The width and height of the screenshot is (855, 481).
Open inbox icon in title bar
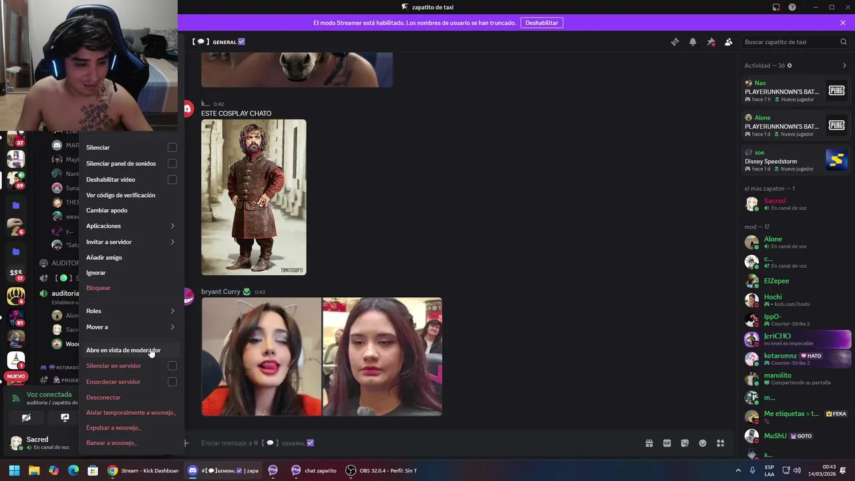[776, 7]
